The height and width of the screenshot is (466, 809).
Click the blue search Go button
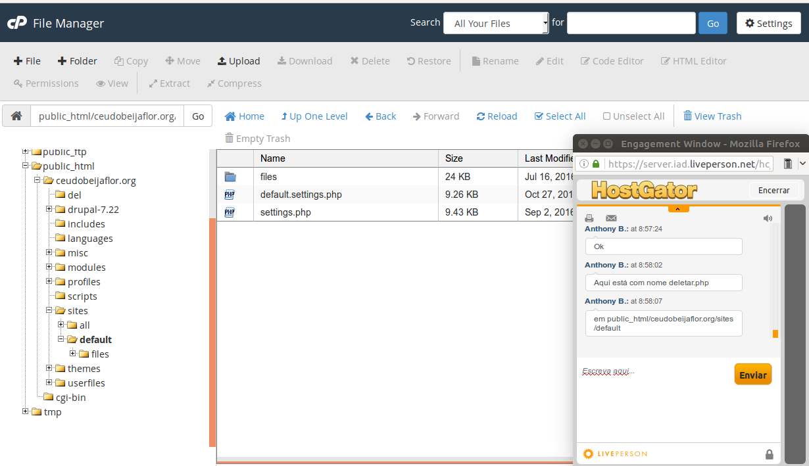point(713,23)
